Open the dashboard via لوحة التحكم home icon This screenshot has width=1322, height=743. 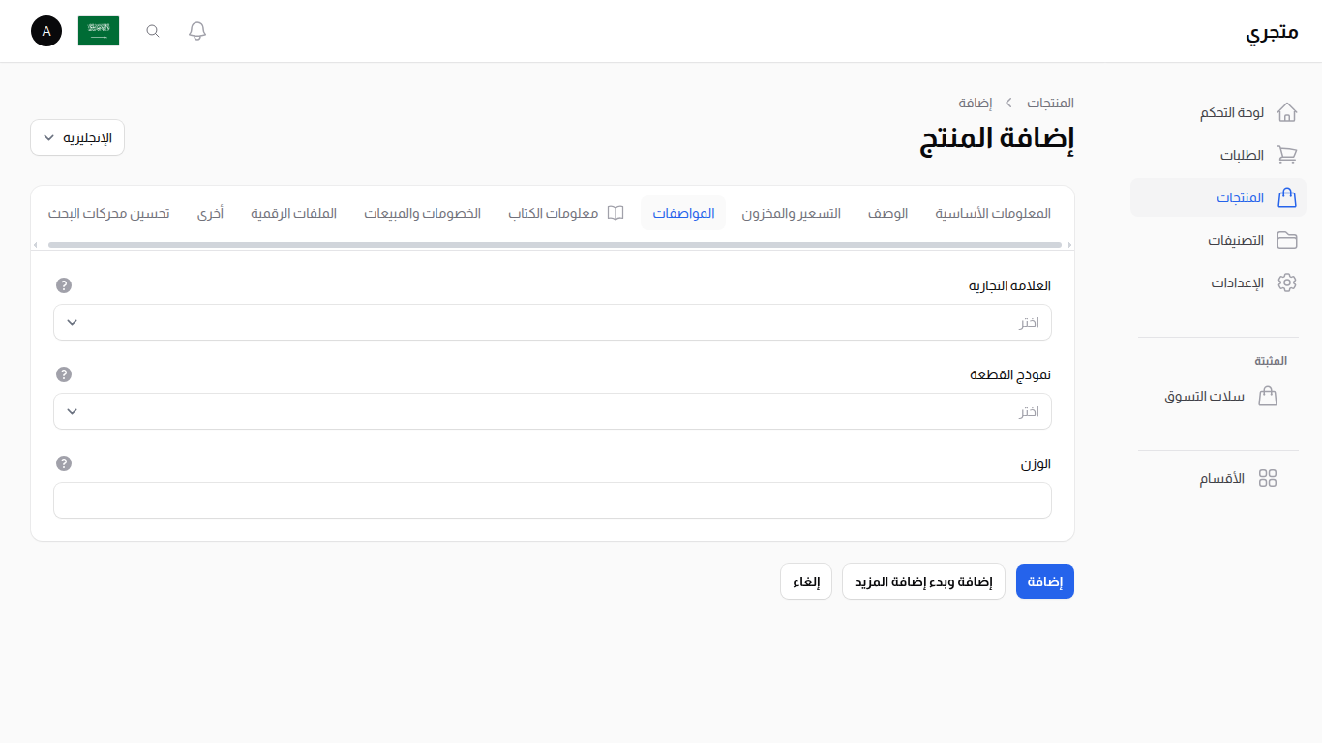coord(1287,111)
